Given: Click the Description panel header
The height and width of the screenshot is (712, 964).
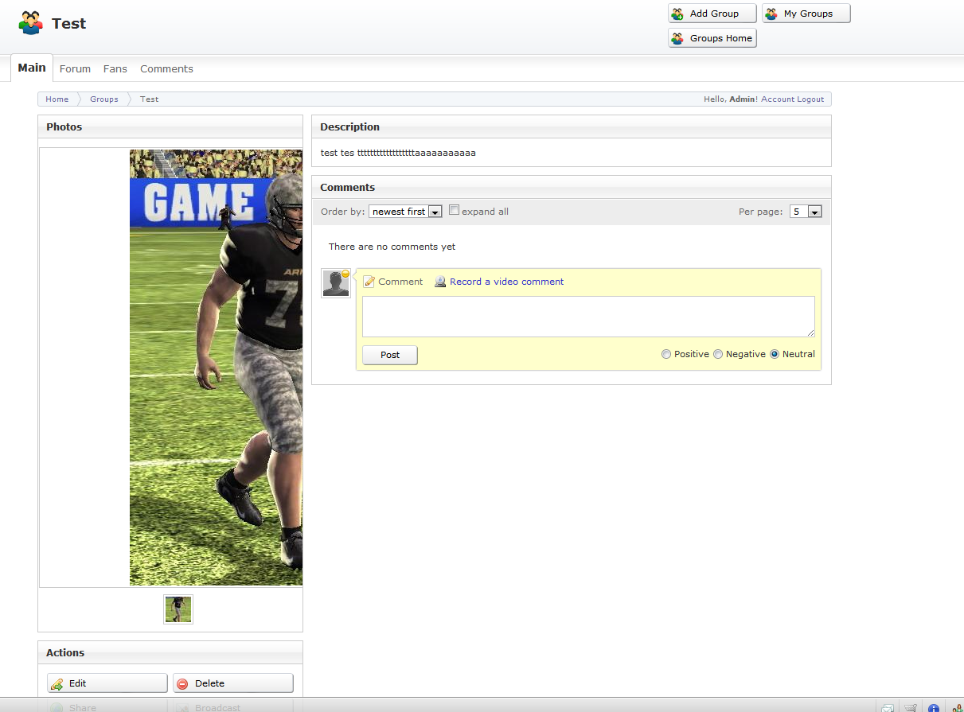Looking at the screenshot, I should click(x=572, y=127).
